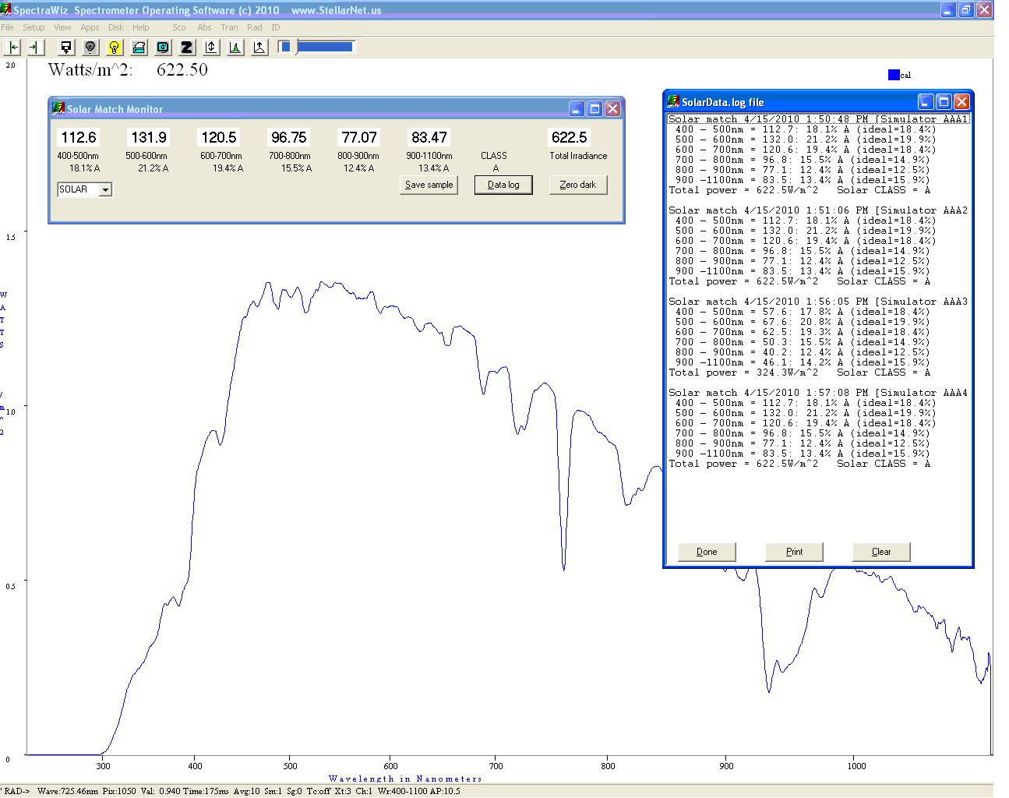The image size is (1009, 798).
Task: Click Done in SolarData.log window
Action: (707, 552)
